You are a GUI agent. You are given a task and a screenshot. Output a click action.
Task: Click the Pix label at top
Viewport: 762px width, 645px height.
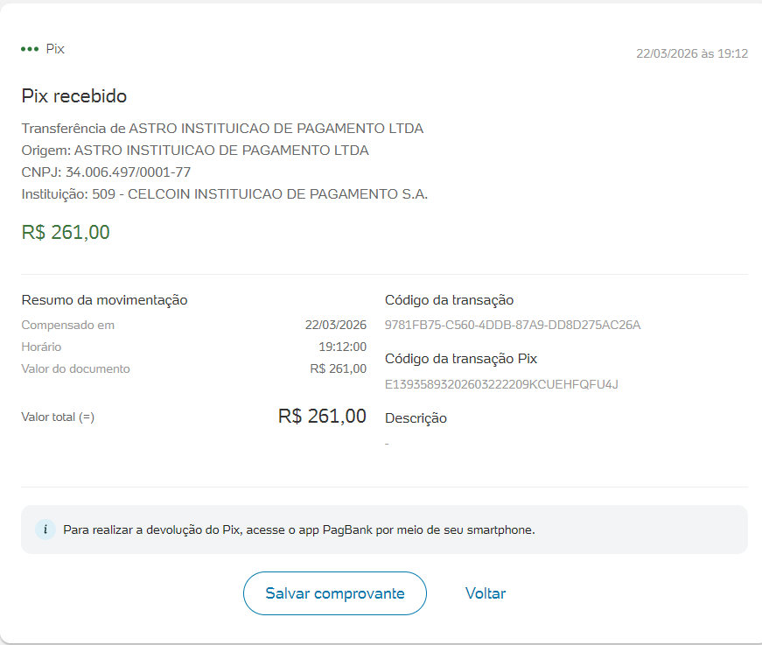click(x=55, y=49)
